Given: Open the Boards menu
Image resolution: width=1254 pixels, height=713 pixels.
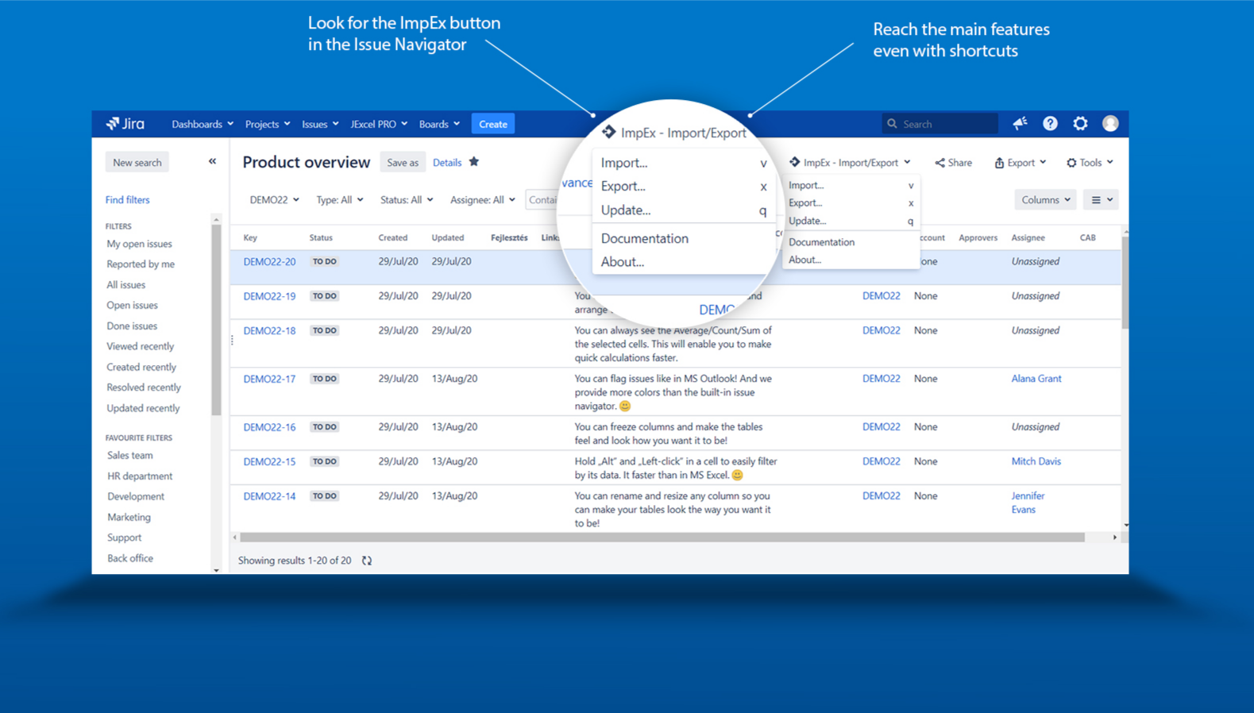Looking at the screenshot, I should point(439,124).
